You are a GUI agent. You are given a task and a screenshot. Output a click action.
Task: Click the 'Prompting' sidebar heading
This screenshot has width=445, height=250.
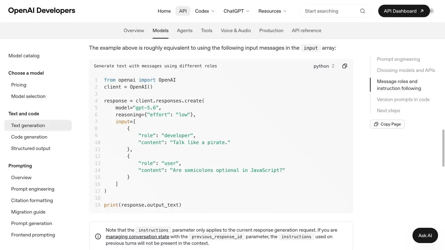coord(20,166)
